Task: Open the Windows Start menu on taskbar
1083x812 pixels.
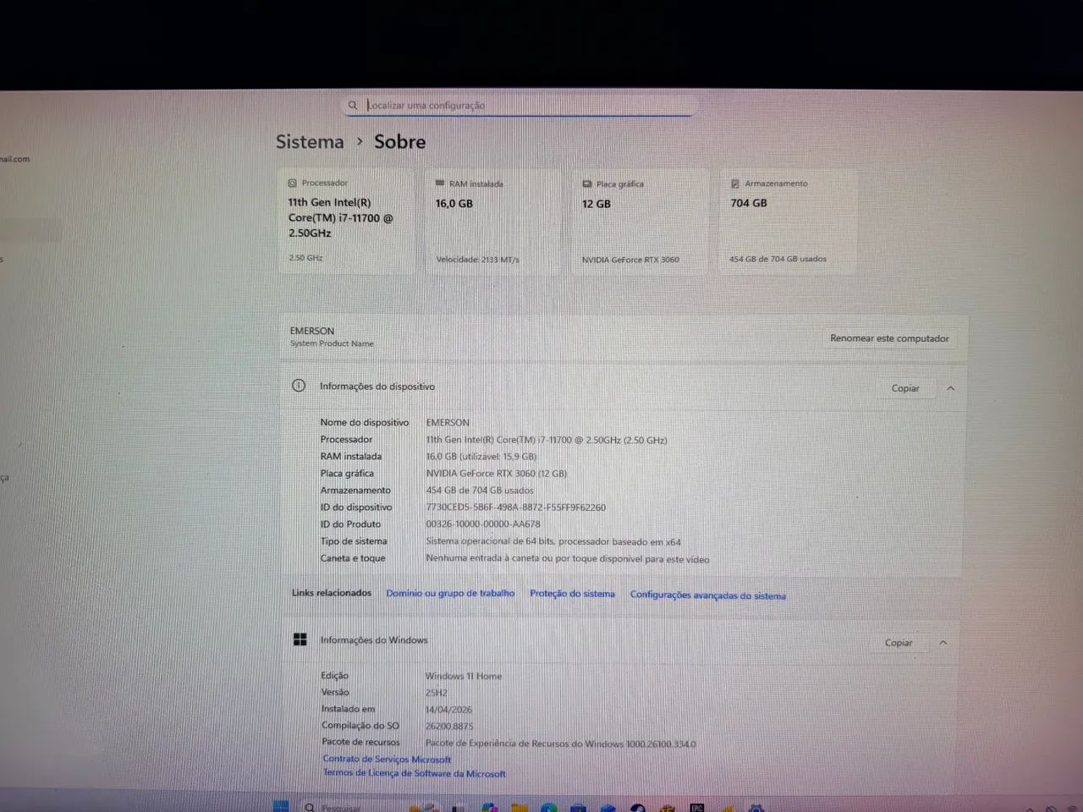Action: 281,806
